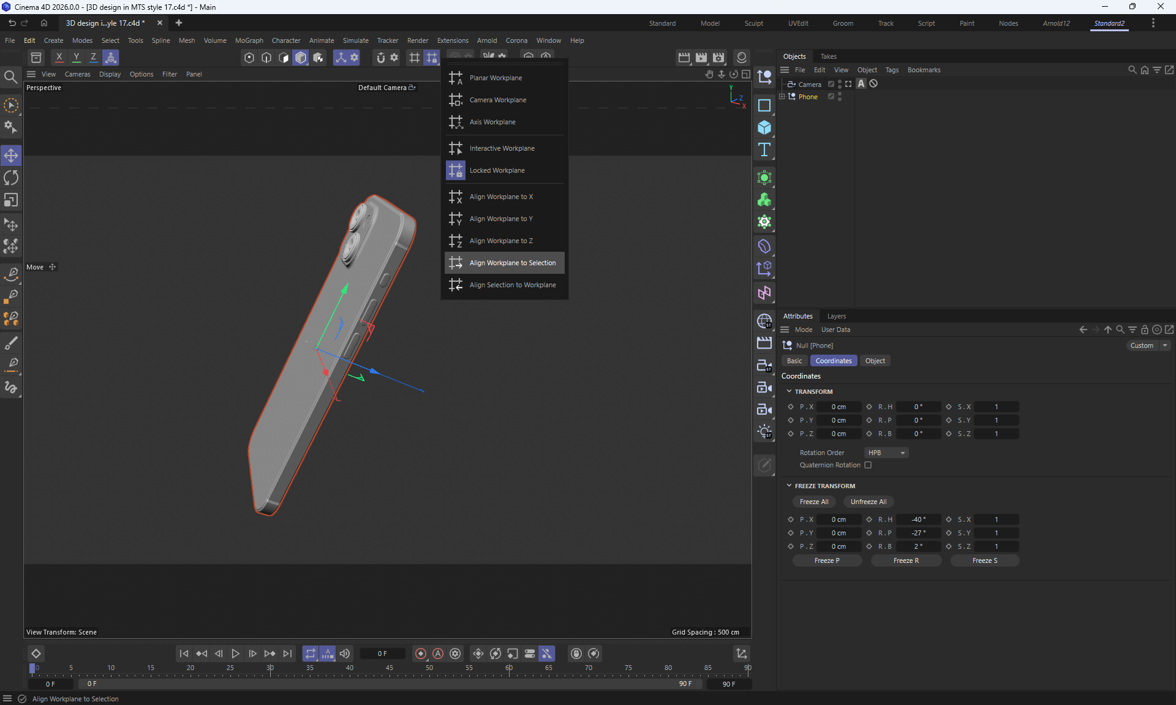The height and width of the screenshot is (705, 1176).
Task: Click the Cube primitive icon
Action: click(x=764, y=127)
